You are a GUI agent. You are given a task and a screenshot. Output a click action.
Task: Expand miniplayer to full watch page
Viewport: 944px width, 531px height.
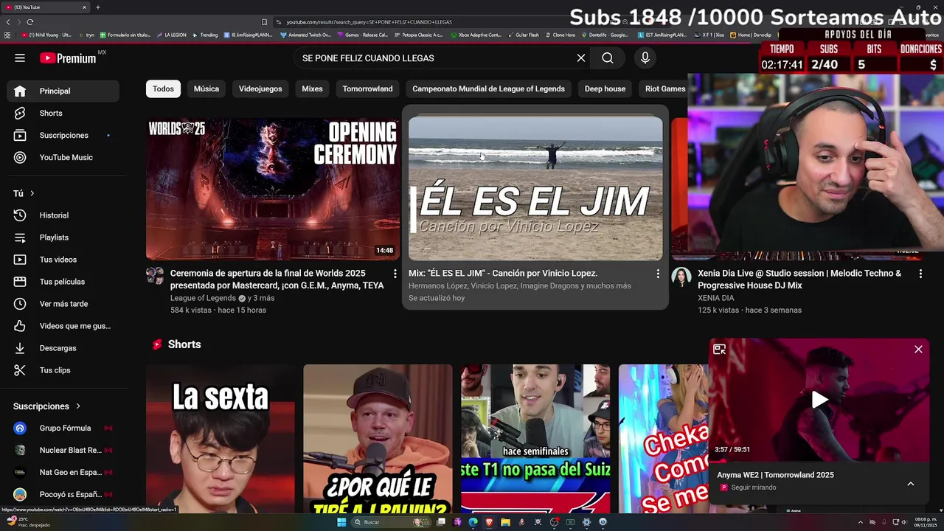(720, 350)
